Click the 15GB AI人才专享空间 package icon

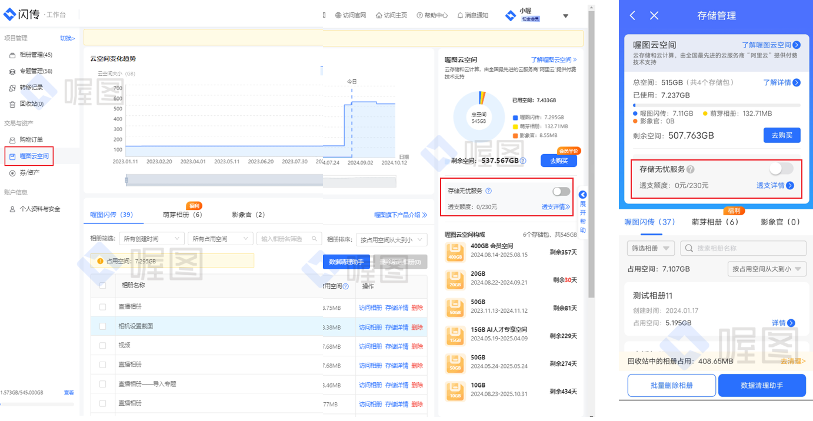pos(455,335)
